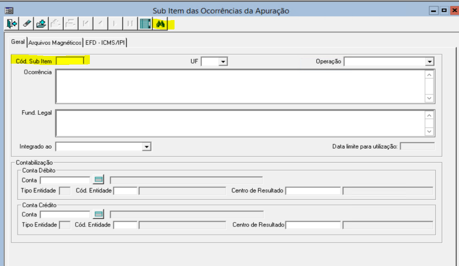Click Cód. Entidade field in Conta Crédito
This screenshot has height=266, width=459.
pyautogui.click(x=125, y=225)
